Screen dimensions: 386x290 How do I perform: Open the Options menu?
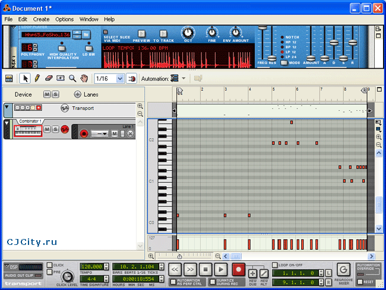(64, 19)
